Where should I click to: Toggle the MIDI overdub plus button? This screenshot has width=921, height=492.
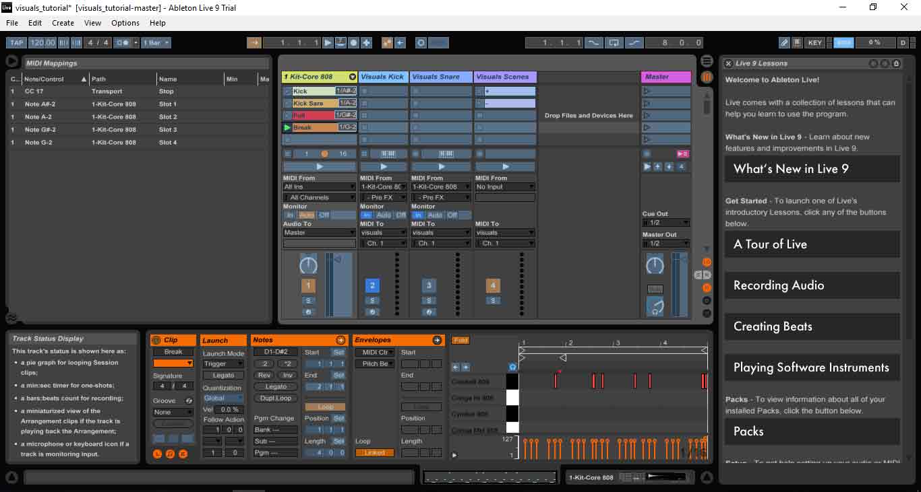[x=366, y=42]
